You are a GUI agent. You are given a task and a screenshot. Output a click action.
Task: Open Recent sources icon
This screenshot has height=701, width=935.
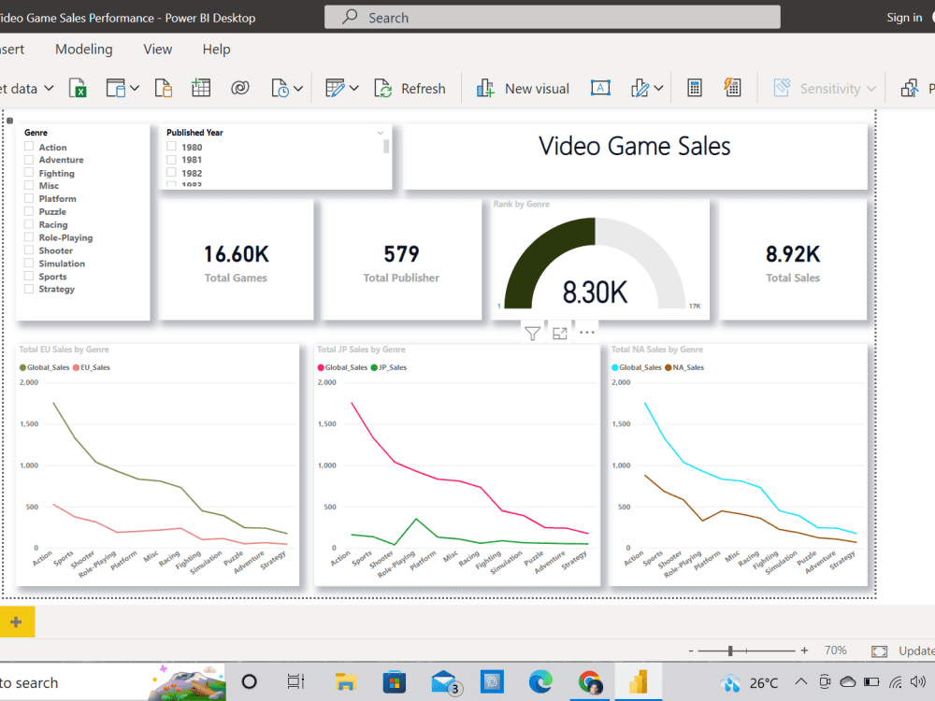280,88
